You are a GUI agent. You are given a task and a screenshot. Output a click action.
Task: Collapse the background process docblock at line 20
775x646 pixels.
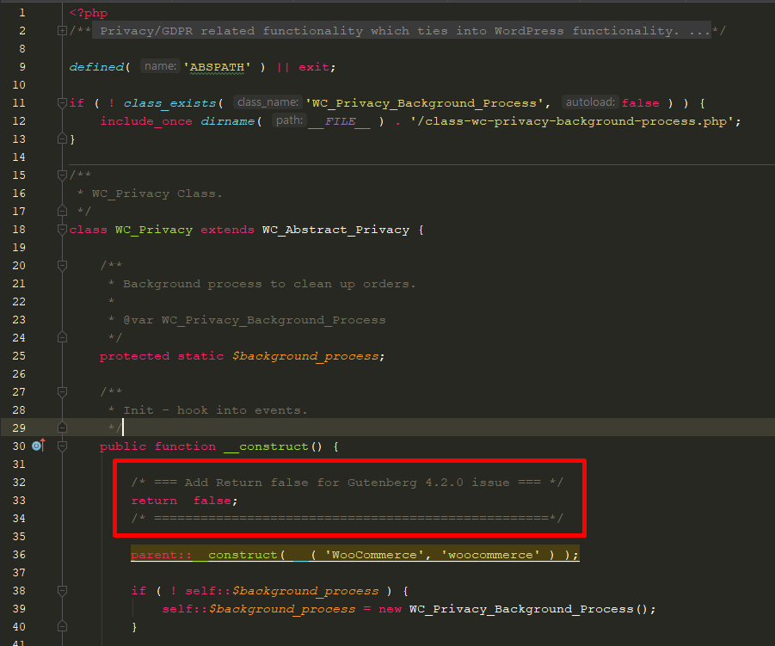[60, 265]
